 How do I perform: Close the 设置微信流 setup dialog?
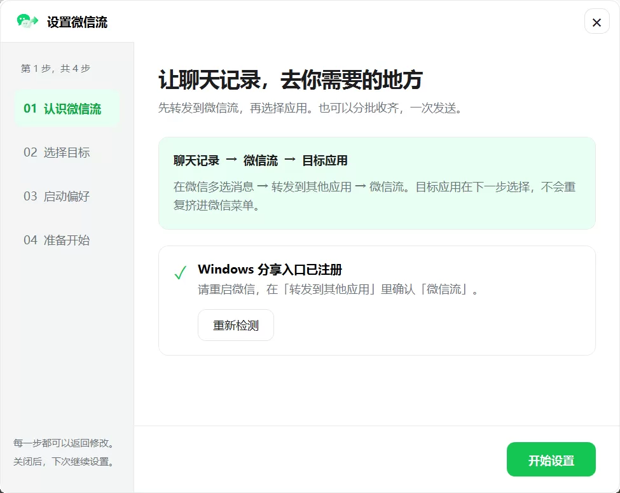(596, 22)
